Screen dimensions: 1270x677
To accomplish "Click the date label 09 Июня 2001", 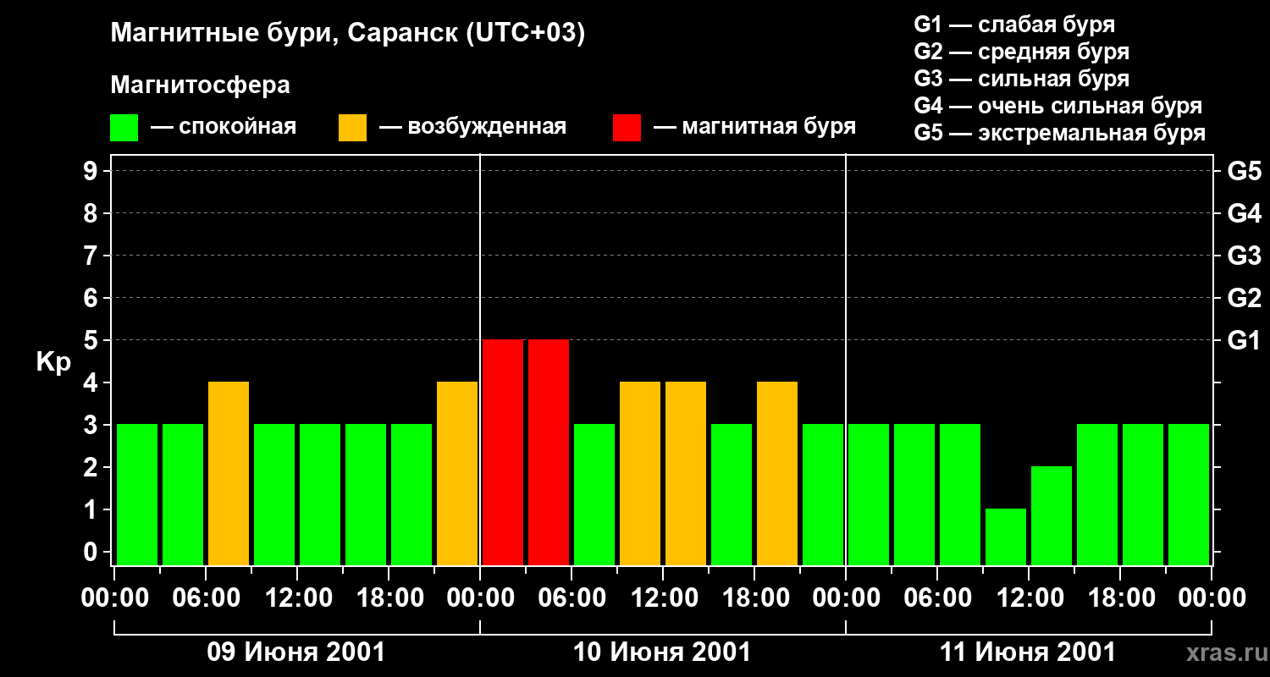I will coord(296,652).
